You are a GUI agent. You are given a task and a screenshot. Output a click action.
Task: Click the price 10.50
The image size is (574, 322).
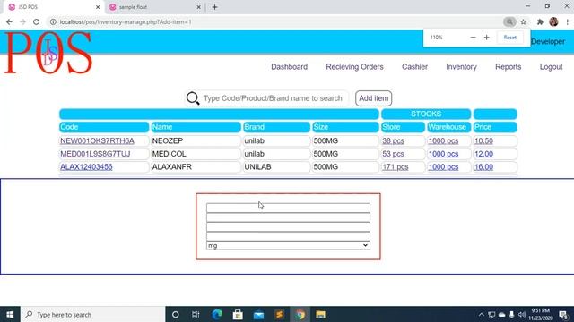pyautogui.click(x=483, y=141)
